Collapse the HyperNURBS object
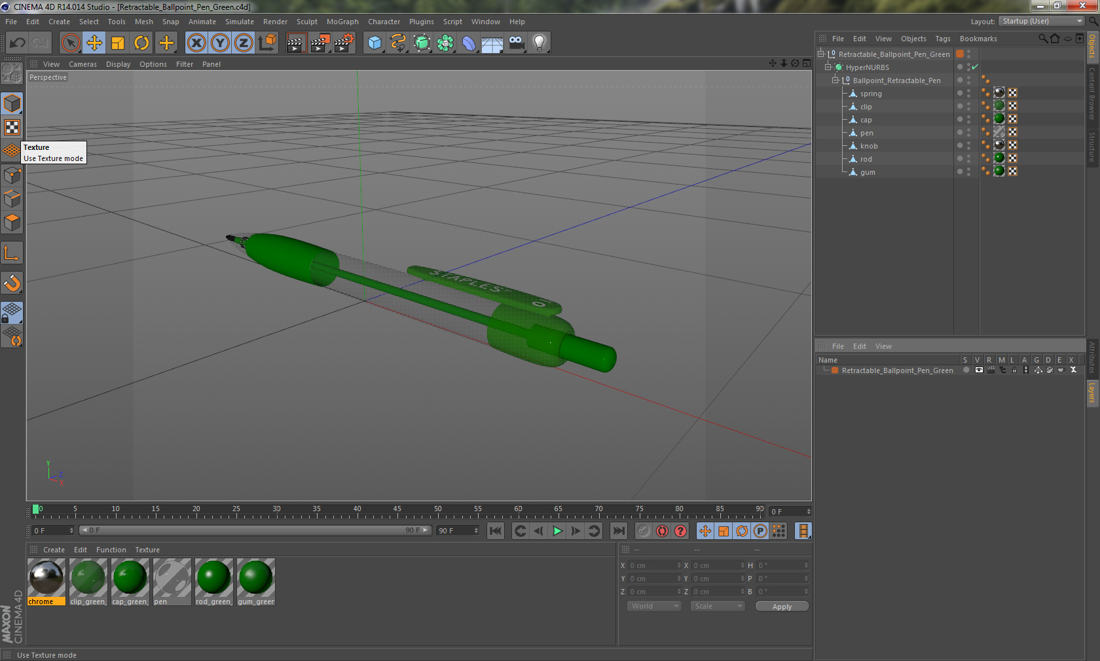Viewport: 1100px width, 661px height. (x=828, y=67)
